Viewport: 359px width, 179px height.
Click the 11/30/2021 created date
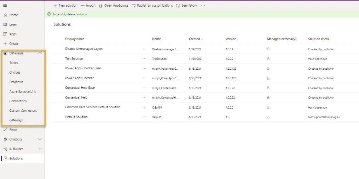point(195,59)
